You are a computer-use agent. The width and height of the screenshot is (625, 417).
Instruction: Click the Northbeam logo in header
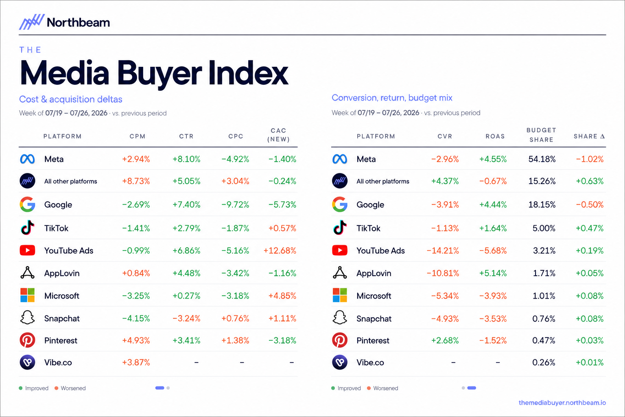point(64,22)
